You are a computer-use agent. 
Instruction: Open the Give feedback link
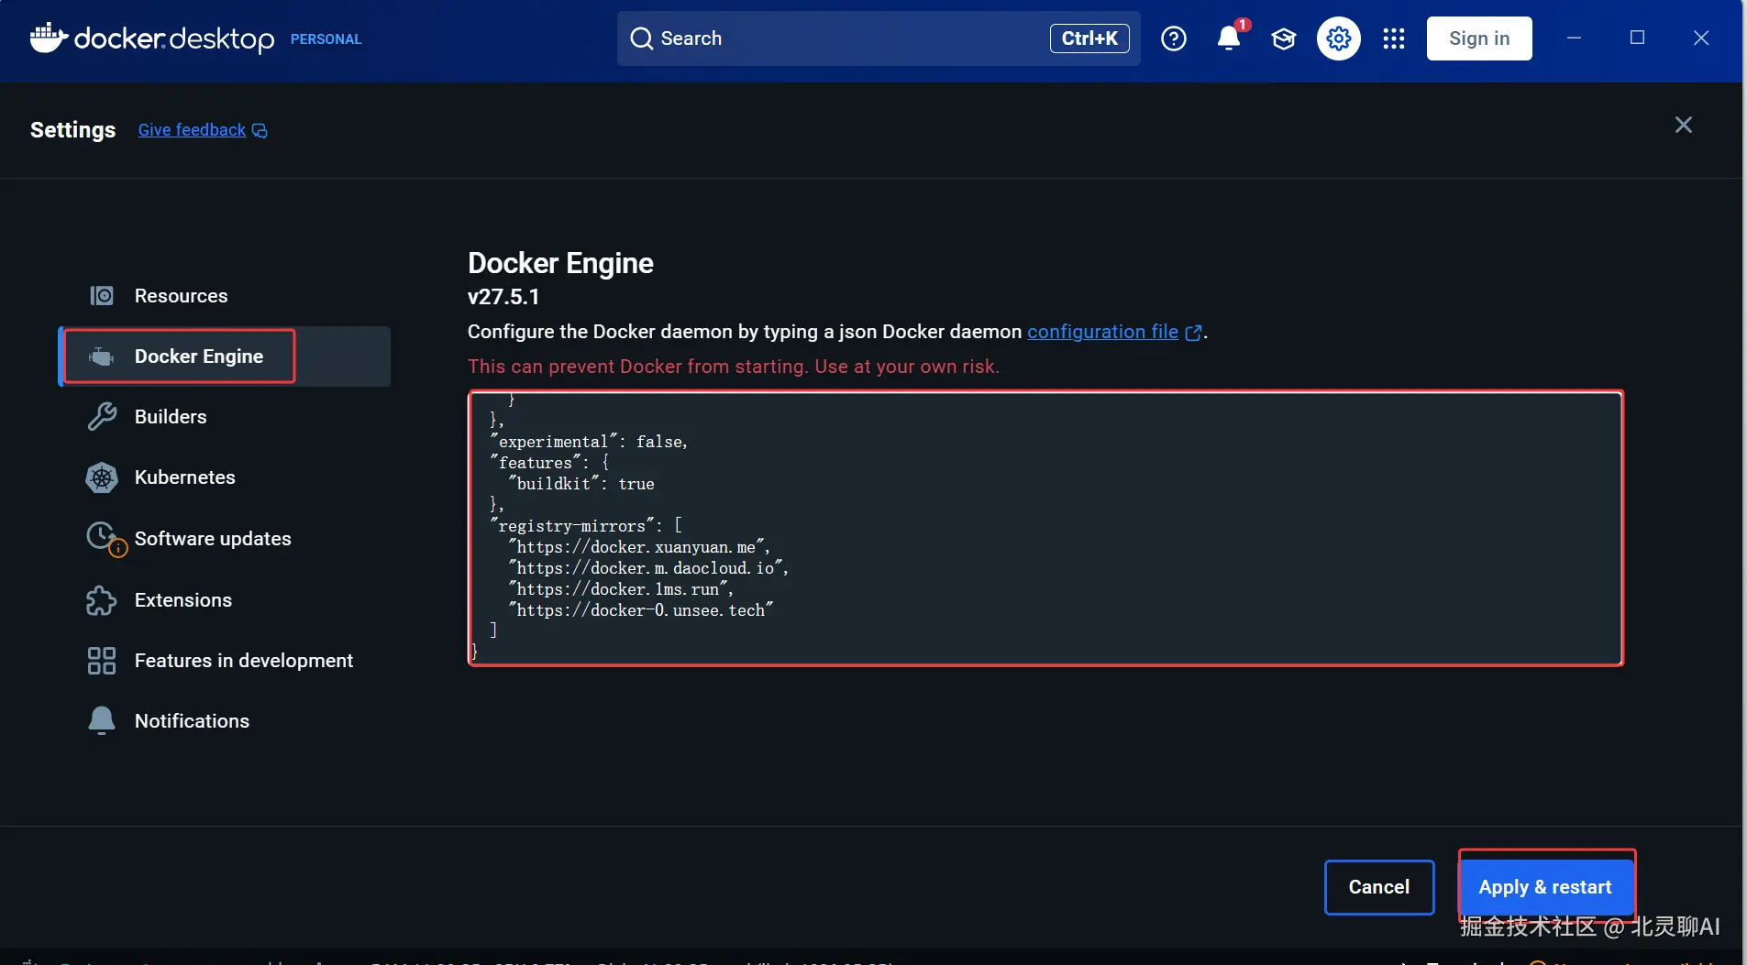coord(192,130)
